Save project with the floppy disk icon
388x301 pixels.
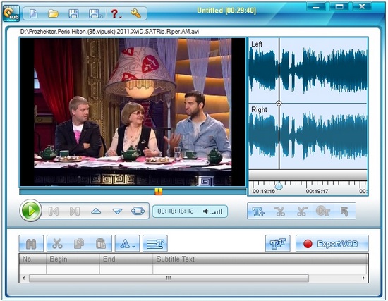click(73, 13)
